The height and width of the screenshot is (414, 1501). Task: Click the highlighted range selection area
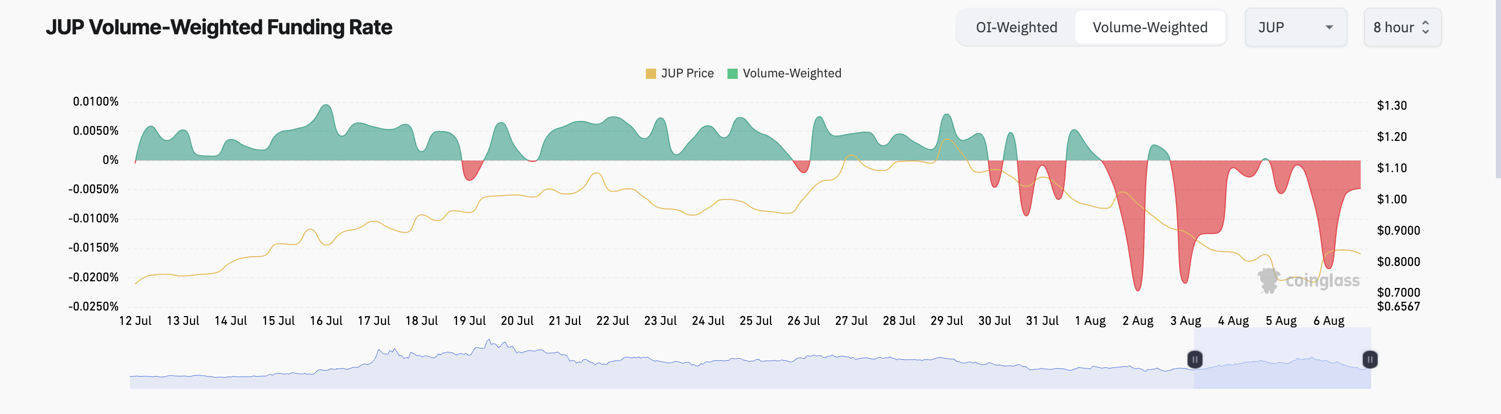point(1282,358)
